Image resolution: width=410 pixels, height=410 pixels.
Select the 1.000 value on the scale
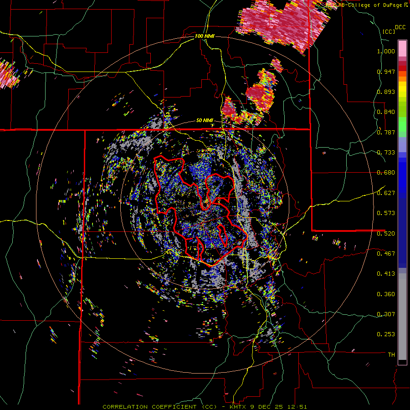386,51
